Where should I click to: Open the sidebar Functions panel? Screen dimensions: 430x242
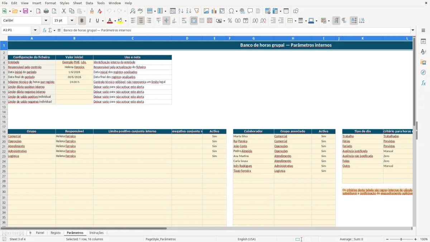(x=423, y=83)
